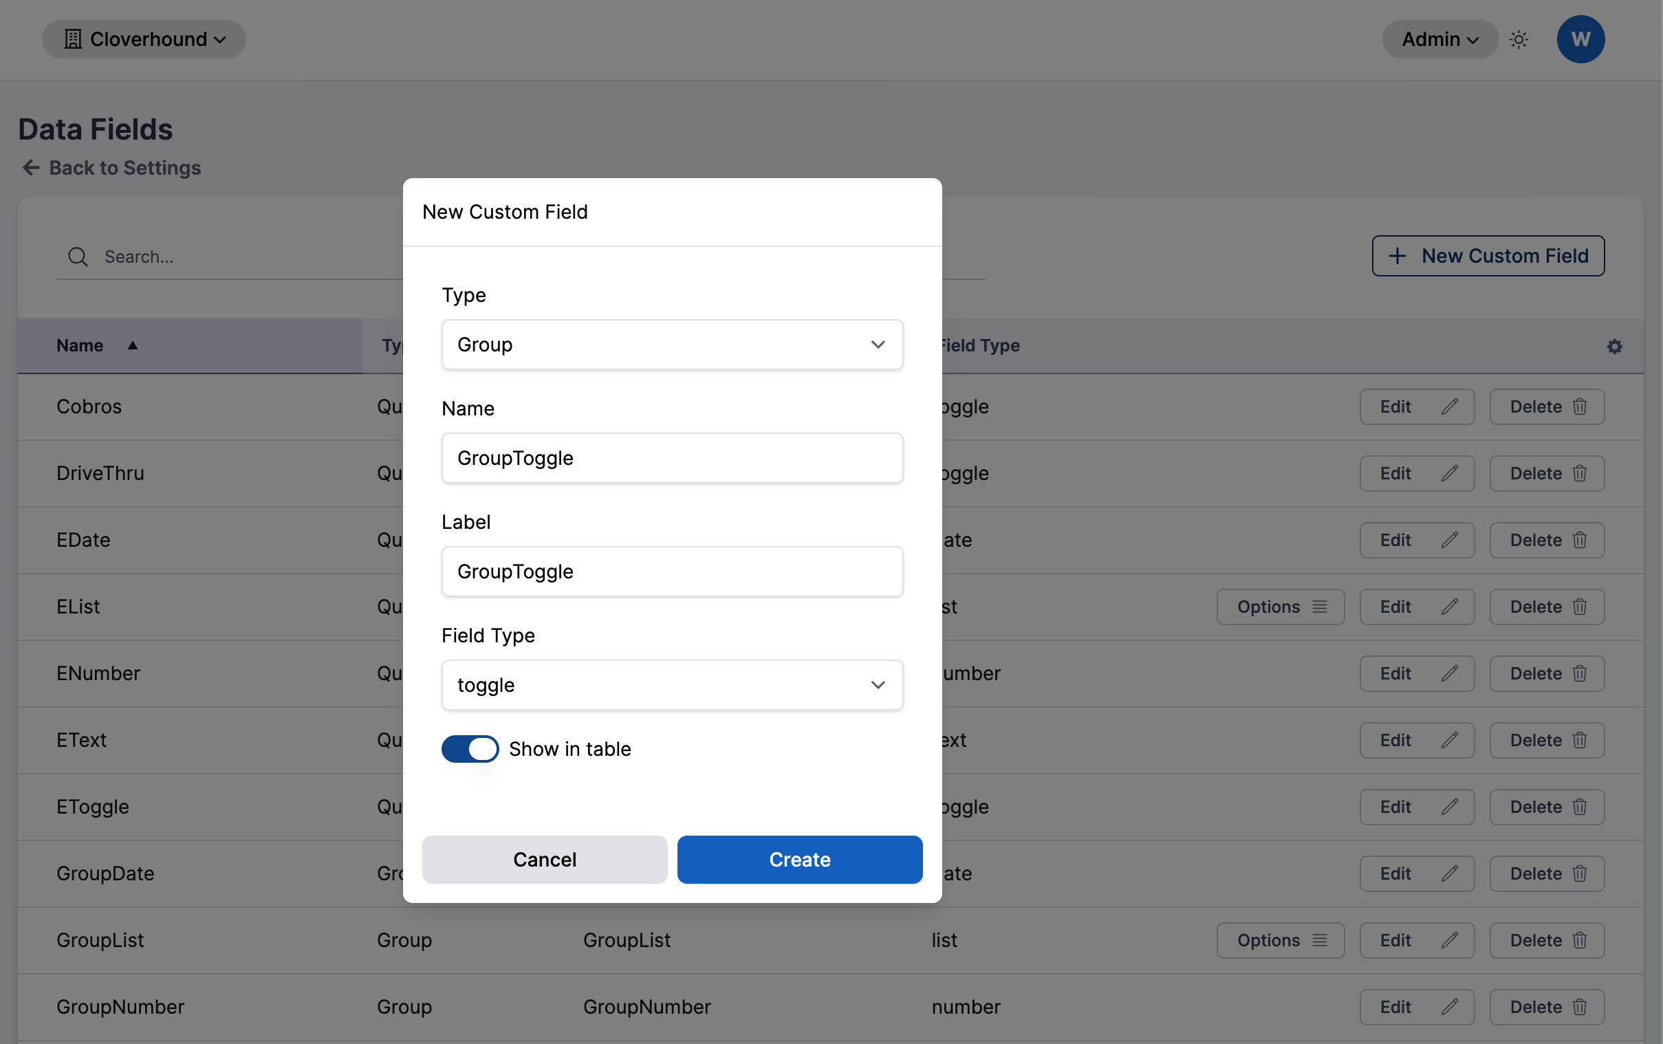Click the table settings gear icon
This screenshot has height=1044, width=1663.
tap(1614, 346)
